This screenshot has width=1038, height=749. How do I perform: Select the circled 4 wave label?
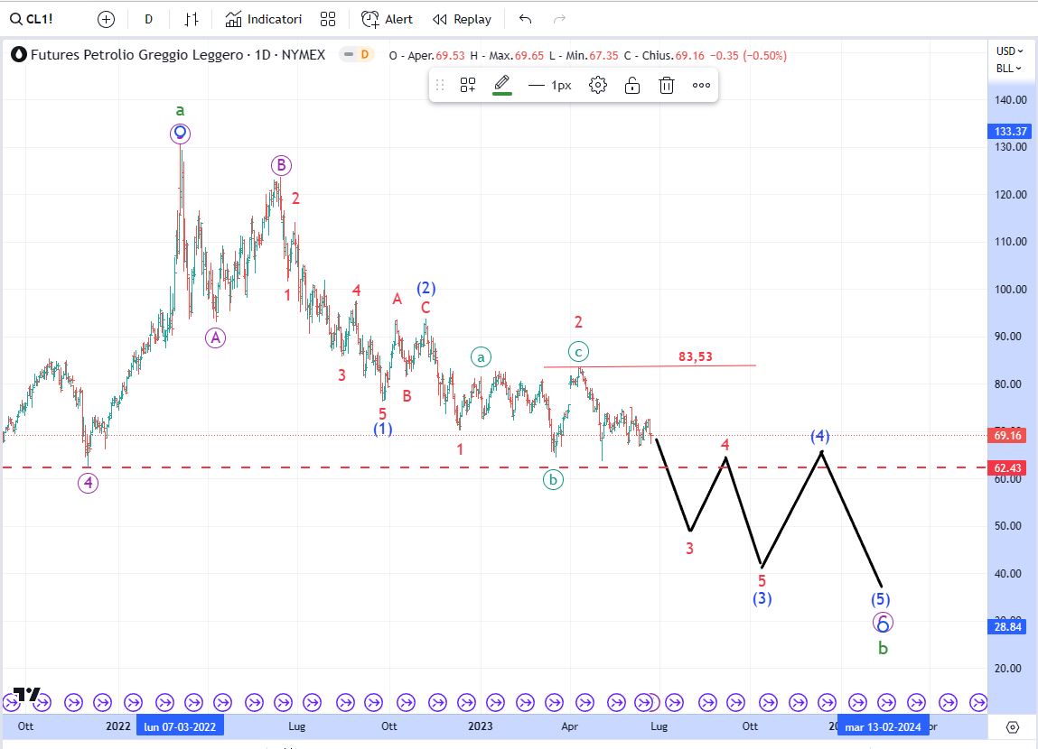coord(88,484)
